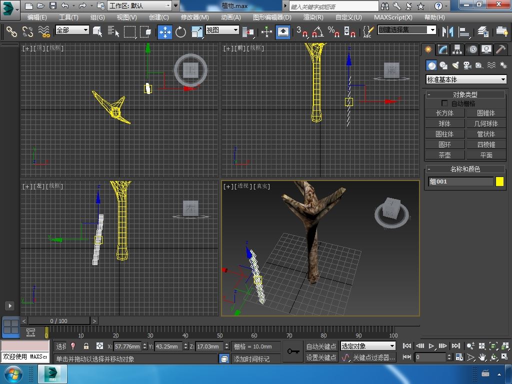Click the 茶壶 teapot button
Viewport: 512px width, 384px height.
[444, 155]
